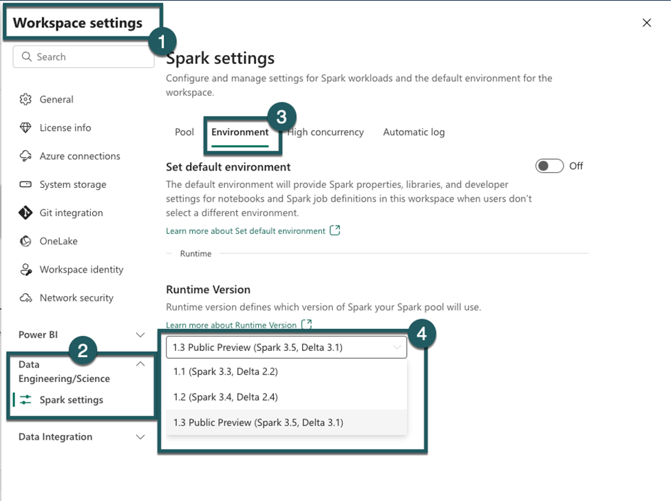Click the Spark settings page title
This screenshot has height=501, width=671.
click(x=220, y=58)
